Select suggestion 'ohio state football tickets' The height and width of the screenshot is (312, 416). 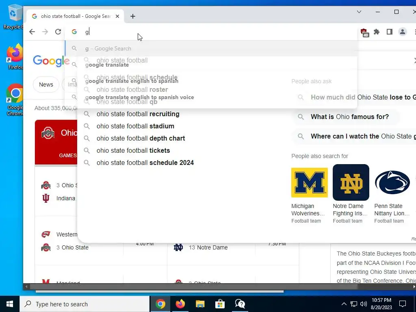(x=133, y=150)
